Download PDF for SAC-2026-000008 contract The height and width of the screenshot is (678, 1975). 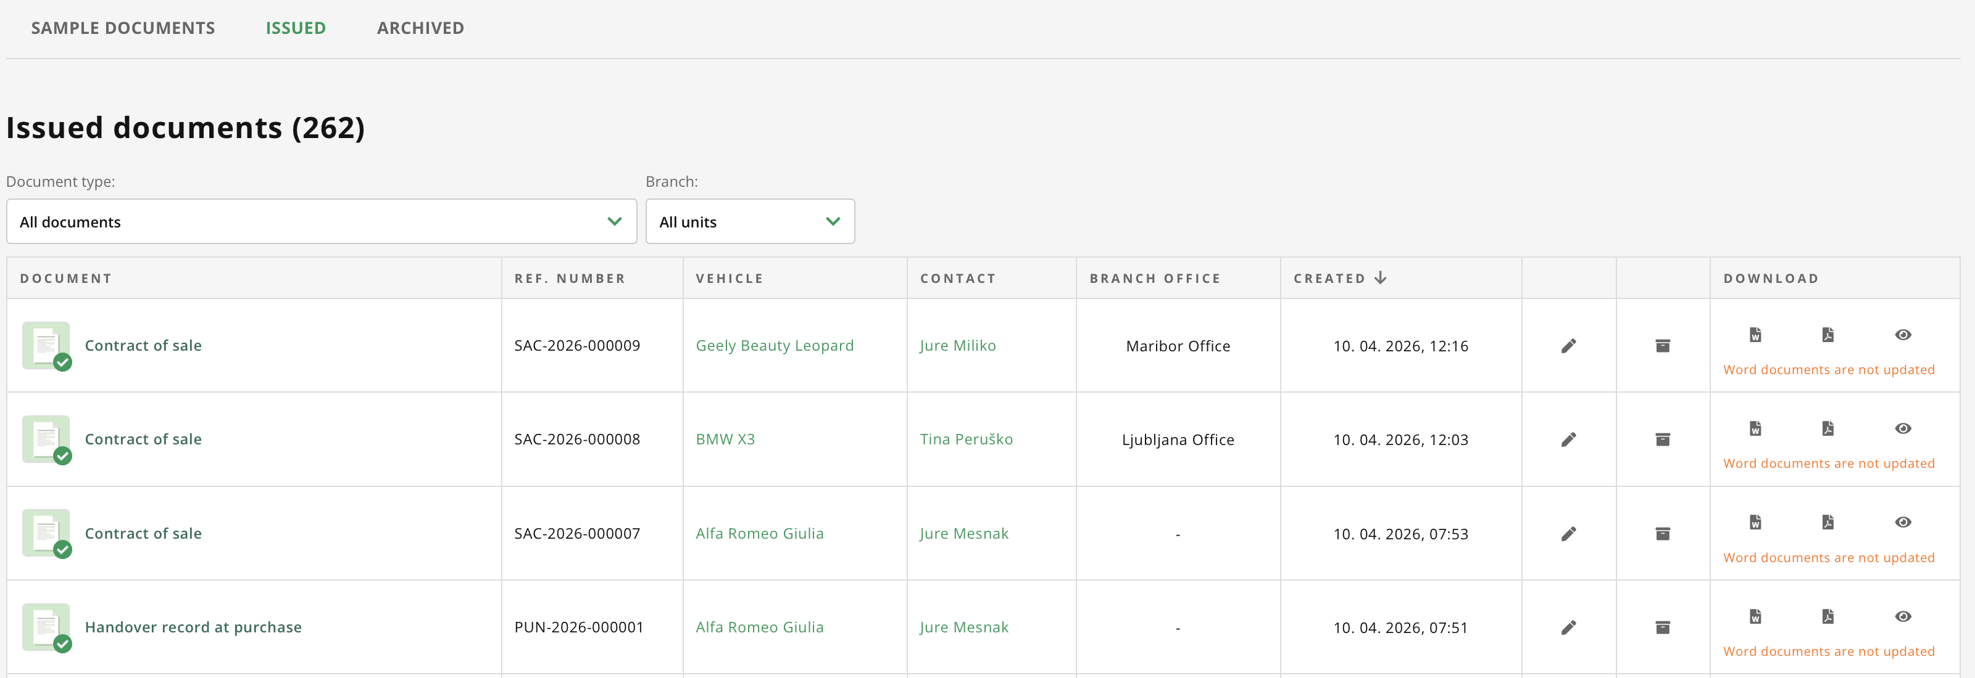[1827, 428]
